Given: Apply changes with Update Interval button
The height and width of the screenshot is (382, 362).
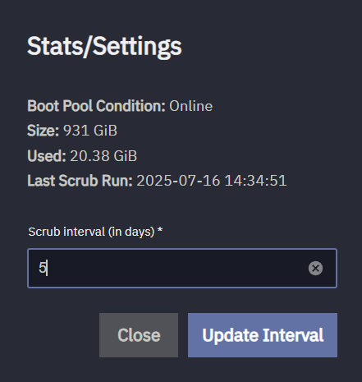Looking at the screenshot, I should coord(263,335).
